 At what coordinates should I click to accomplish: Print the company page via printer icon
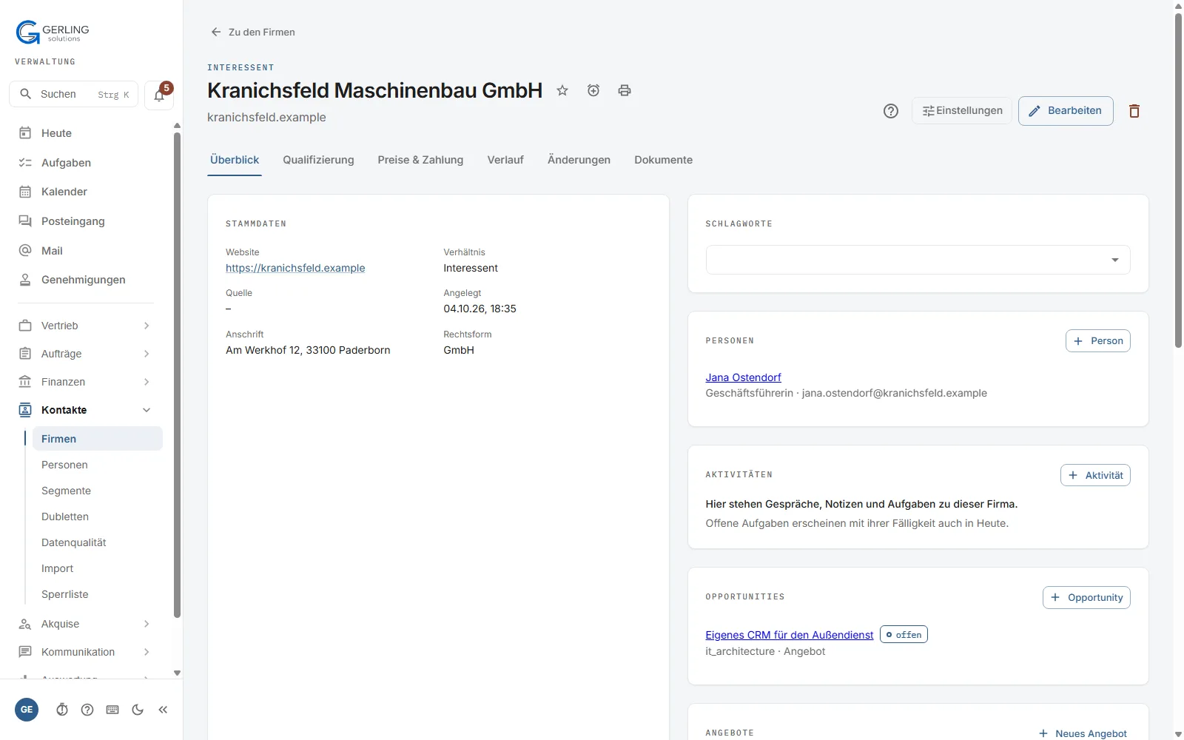pos(625,90)
